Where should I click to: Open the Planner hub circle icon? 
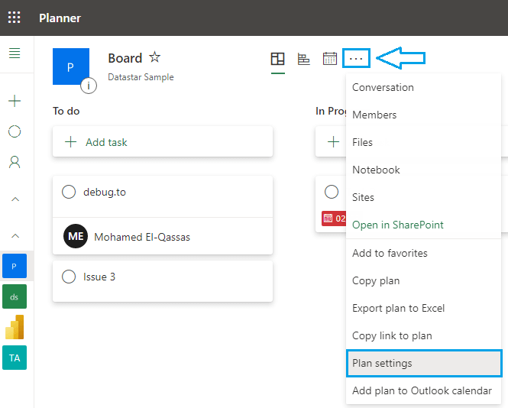15,131
